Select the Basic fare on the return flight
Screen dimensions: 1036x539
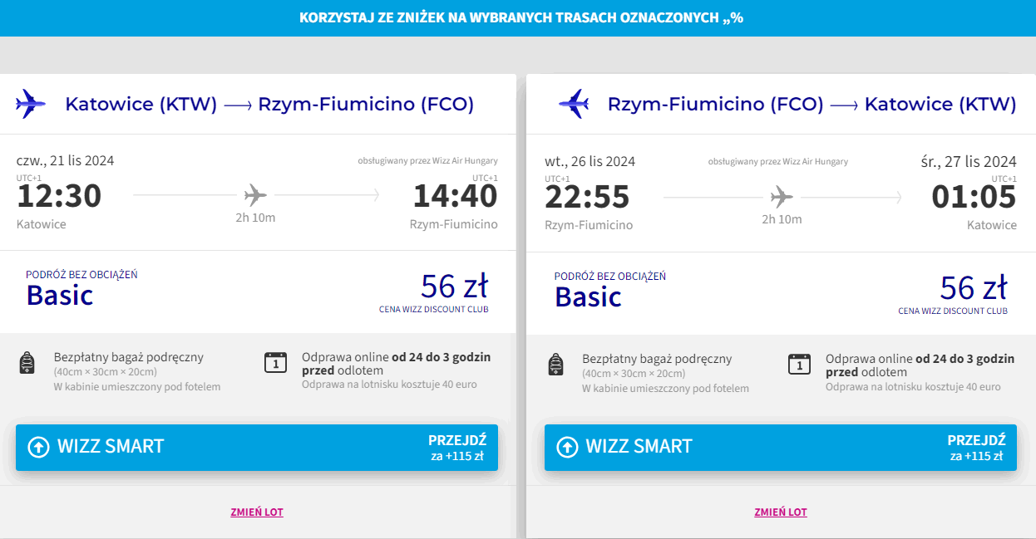[x=588, y=296]
